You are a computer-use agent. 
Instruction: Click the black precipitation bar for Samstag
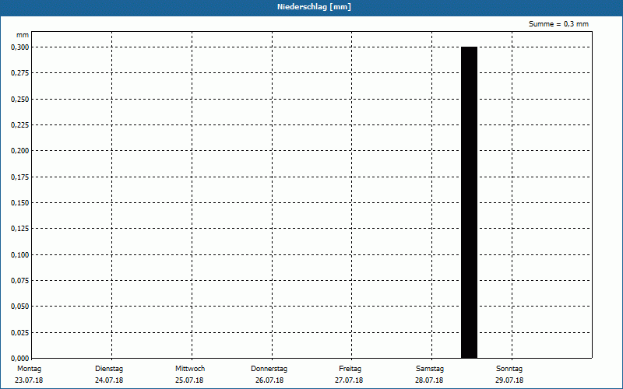click(x=469, y=202)
